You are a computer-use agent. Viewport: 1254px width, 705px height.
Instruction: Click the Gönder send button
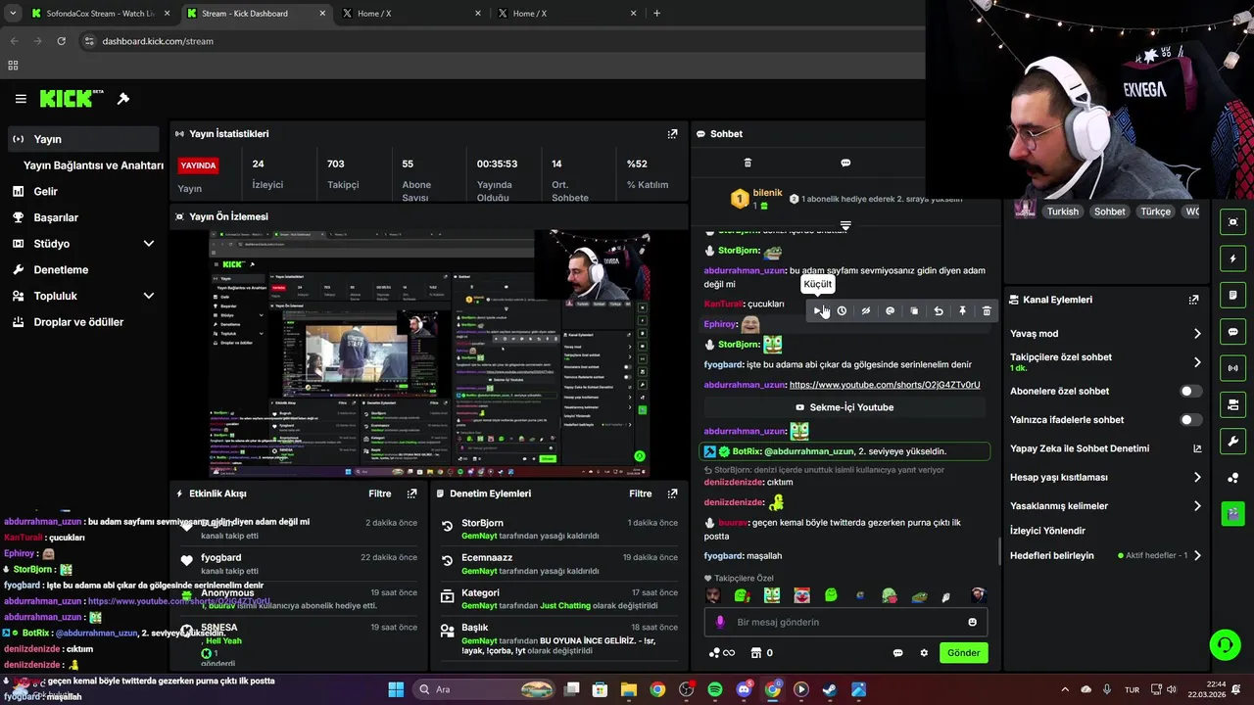coord(963,653)
